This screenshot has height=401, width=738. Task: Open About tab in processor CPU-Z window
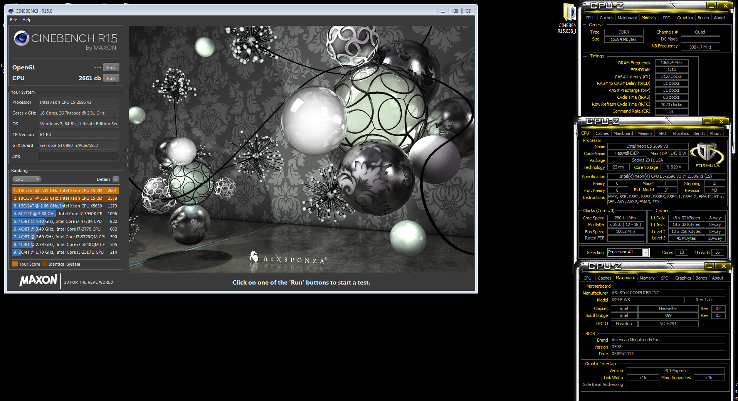point(715,133)
